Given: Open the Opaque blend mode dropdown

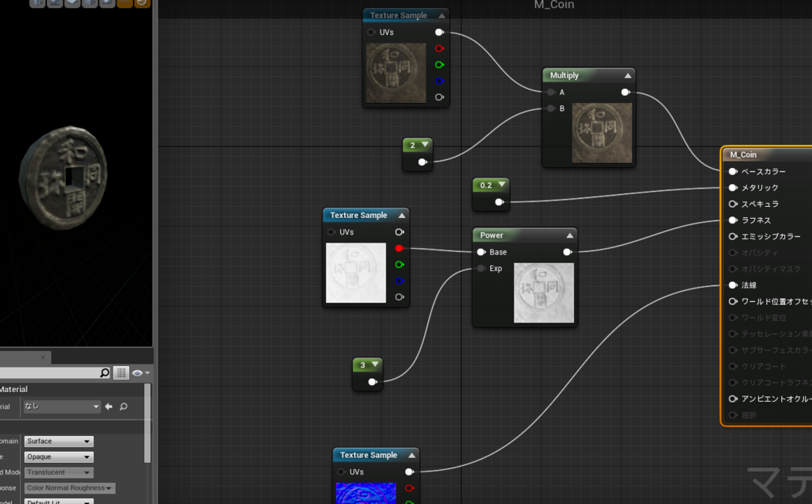Looking at the screenshot, I should click(x=59, y=457).
